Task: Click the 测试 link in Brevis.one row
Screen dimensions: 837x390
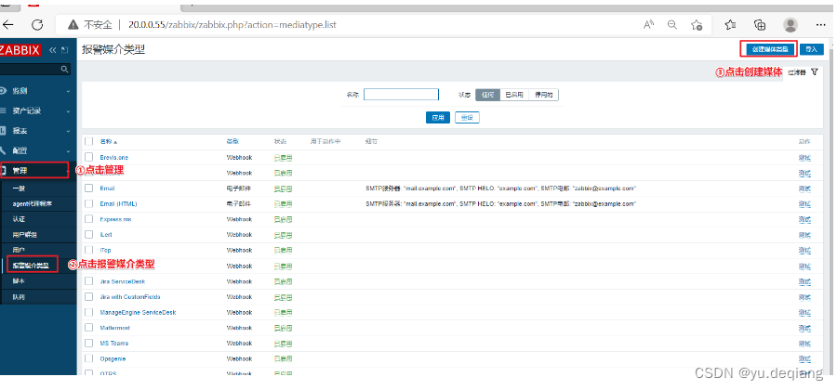Action: (804, 158)
